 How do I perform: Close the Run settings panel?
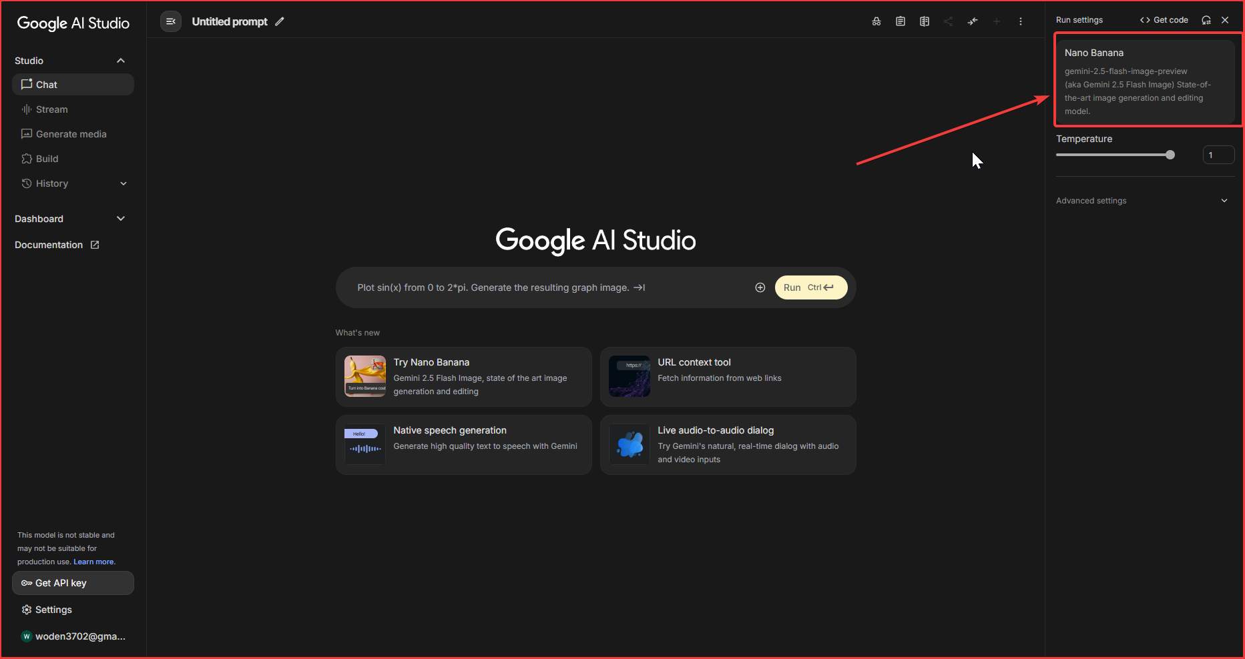[x=1225, y=20]
